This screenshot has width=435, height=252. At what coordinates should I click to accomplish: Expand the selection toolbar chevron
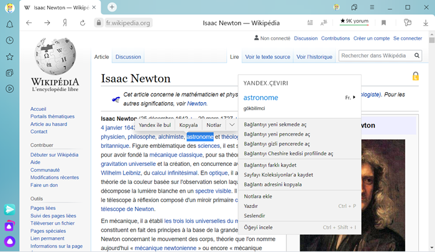[232, 125]
